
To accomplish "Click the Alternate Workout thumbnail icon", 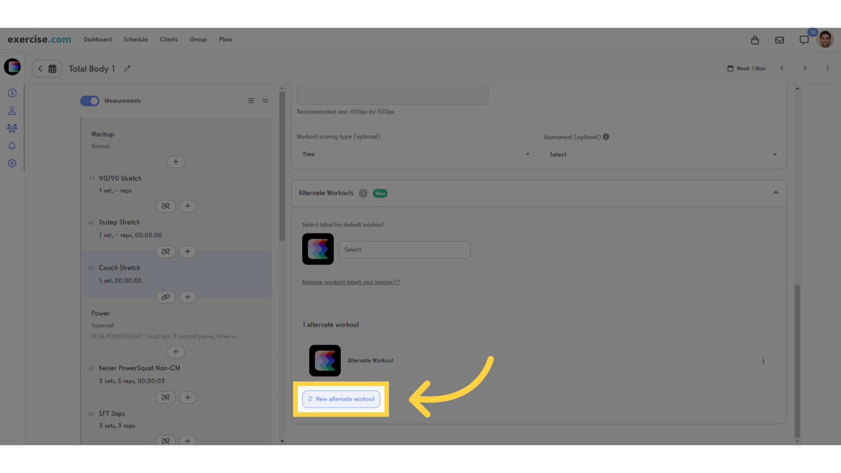I will click(325, 360).
